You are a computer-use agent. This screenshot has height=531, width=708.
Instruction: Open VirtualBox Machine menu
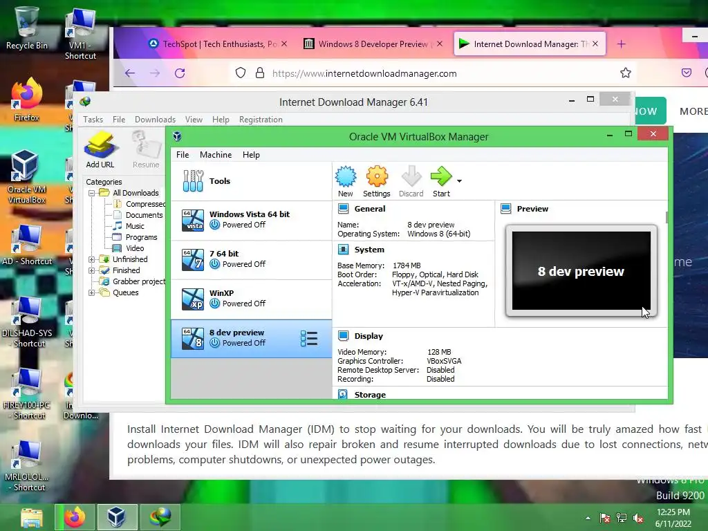[x=216, y=155]
